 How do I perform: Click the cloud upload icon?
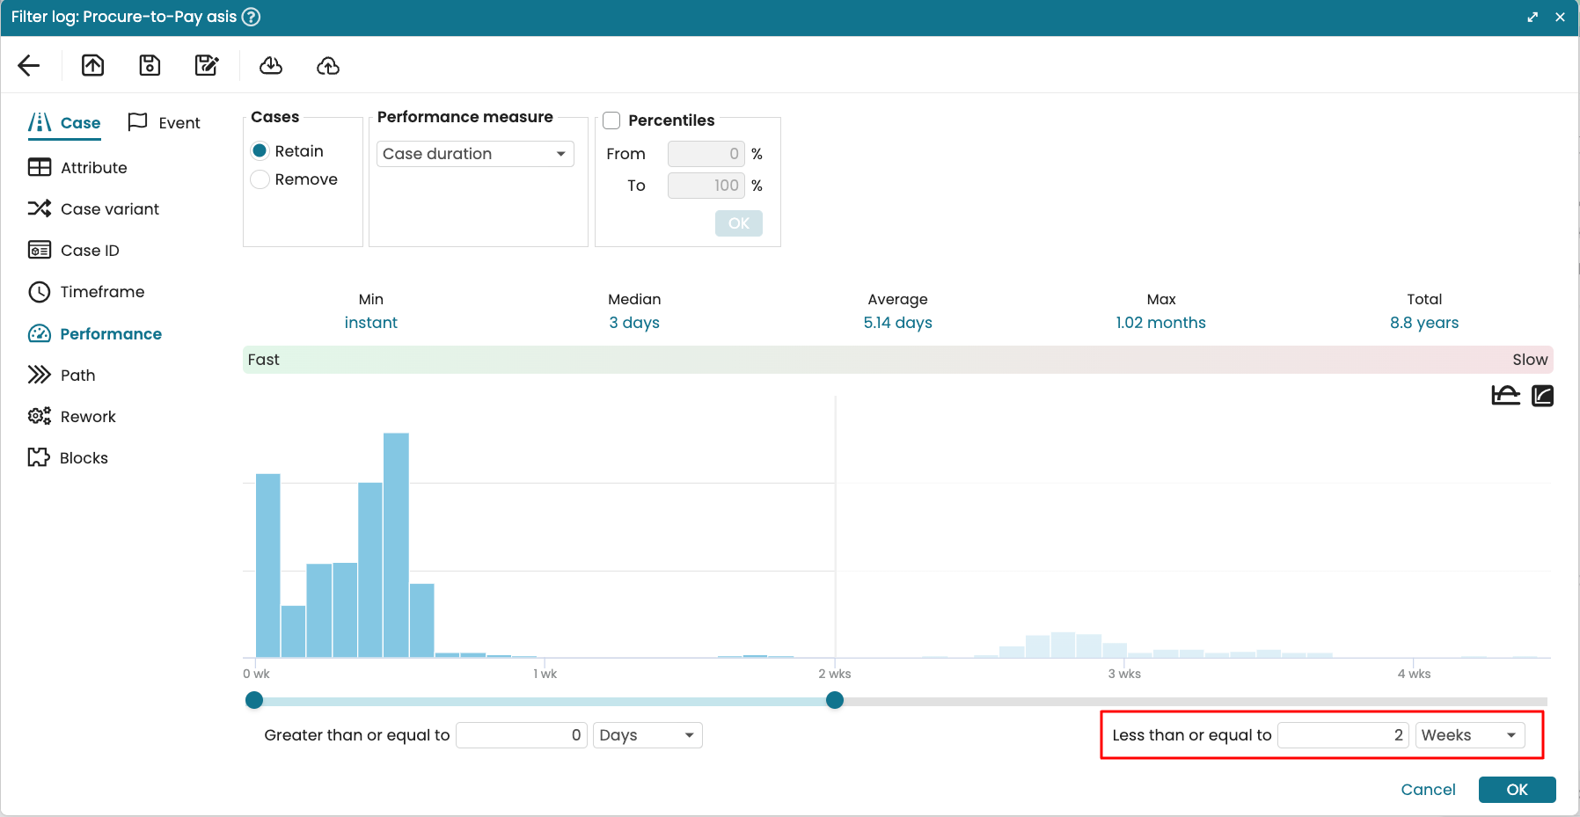328,66
